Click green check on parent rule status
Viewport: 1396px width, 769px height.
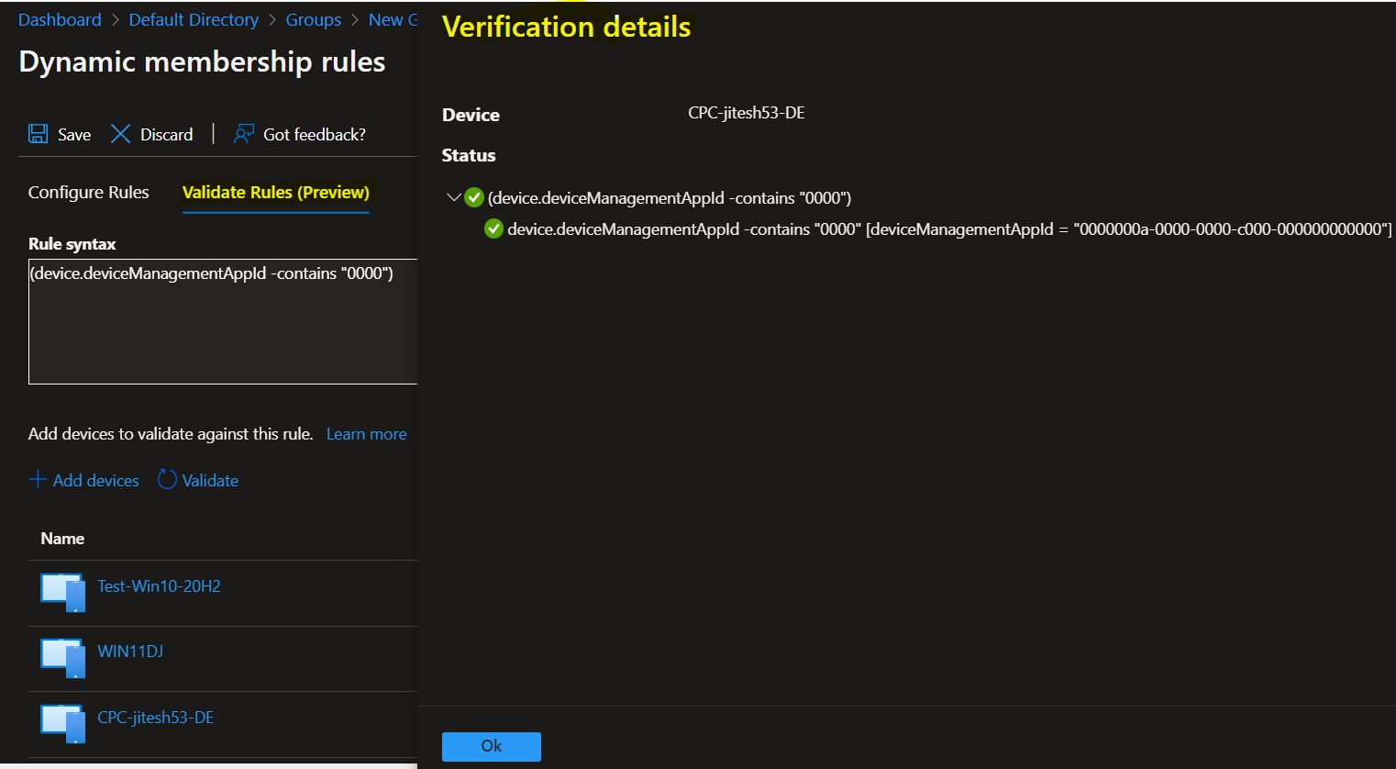(474, 197)
